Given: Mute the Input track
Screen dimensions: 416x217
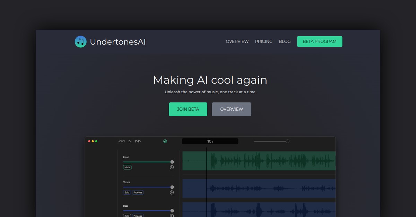Looking at the screenshot, I should click(x=127, y=167).
